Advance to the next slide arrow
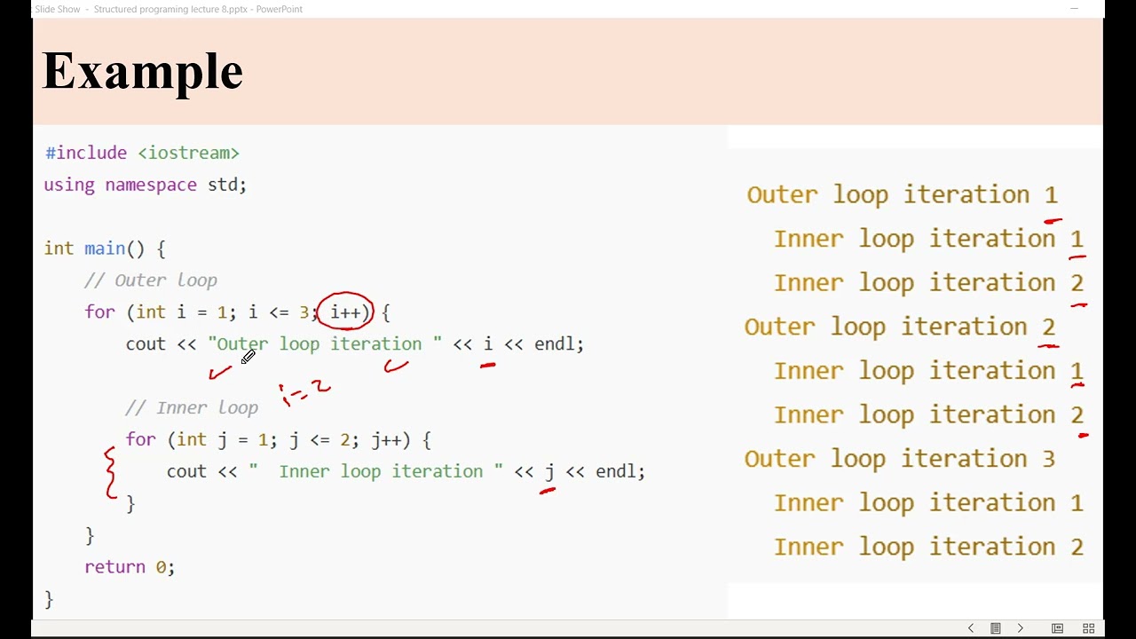Viewport: 1136px width, 639px height. (1021, 628)
